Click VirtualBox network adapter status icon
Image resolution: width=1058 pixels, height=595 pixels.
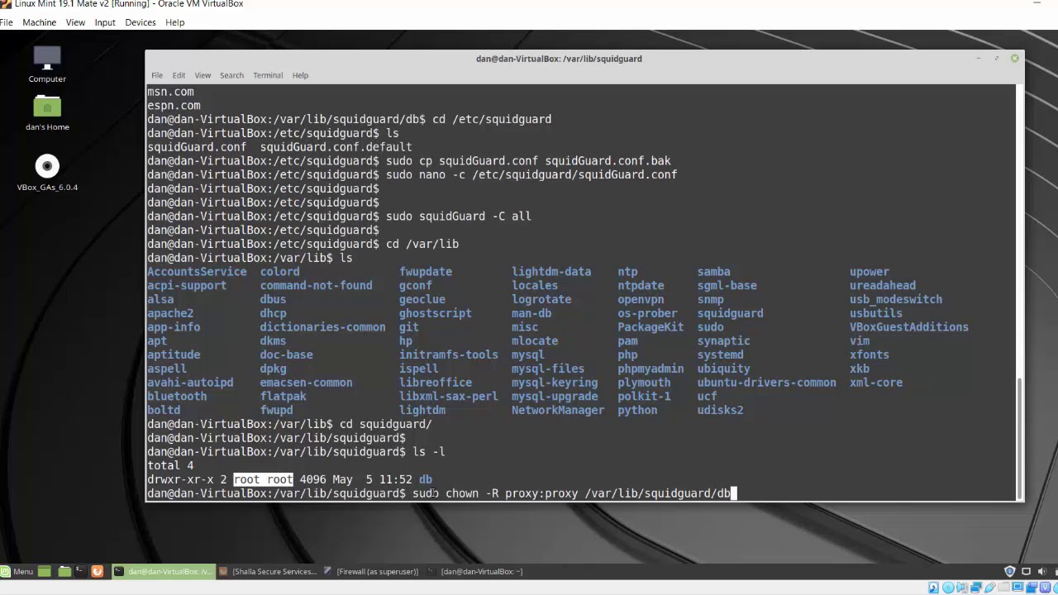pos(976,588)
